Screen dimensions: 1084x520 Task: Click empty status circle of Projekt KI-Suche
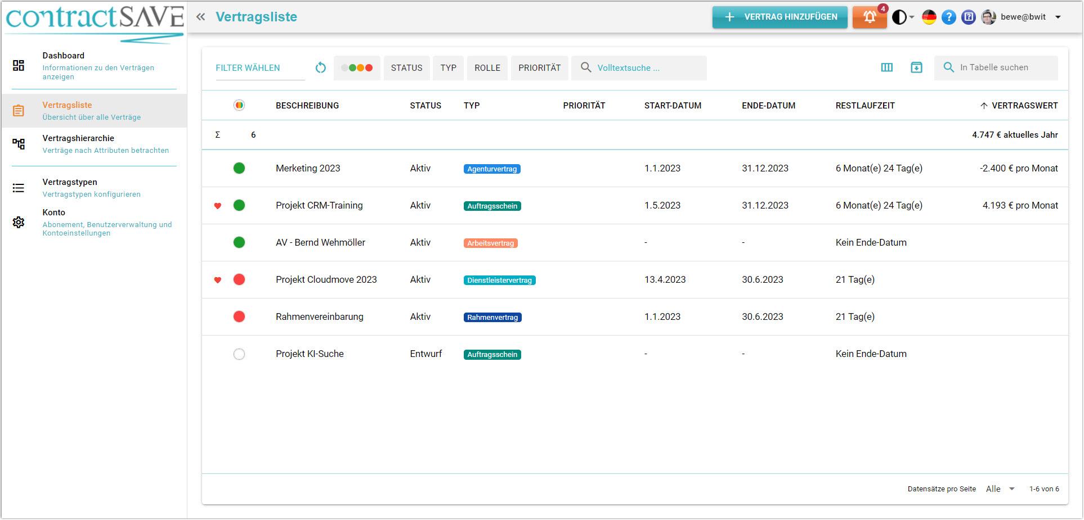239,354
